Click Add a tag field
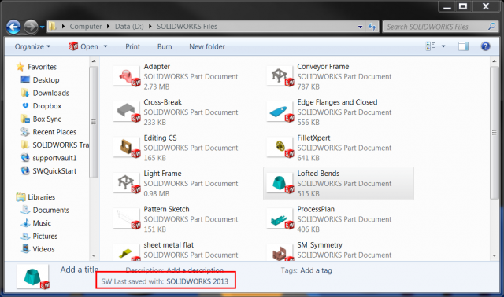Viewport: 504px width, 297px height. pos(316,270)
